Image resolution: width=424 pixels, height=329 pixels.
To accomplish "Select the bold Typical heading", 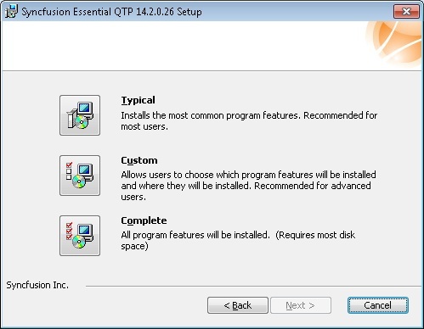I will [x=138, y=100].
